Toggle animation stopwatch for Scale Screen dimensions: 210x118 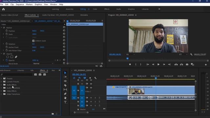[x=7, y=34]
